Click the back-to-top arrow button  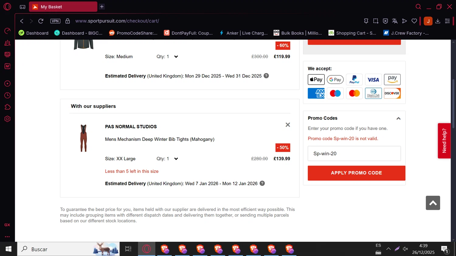click(433, 203)
